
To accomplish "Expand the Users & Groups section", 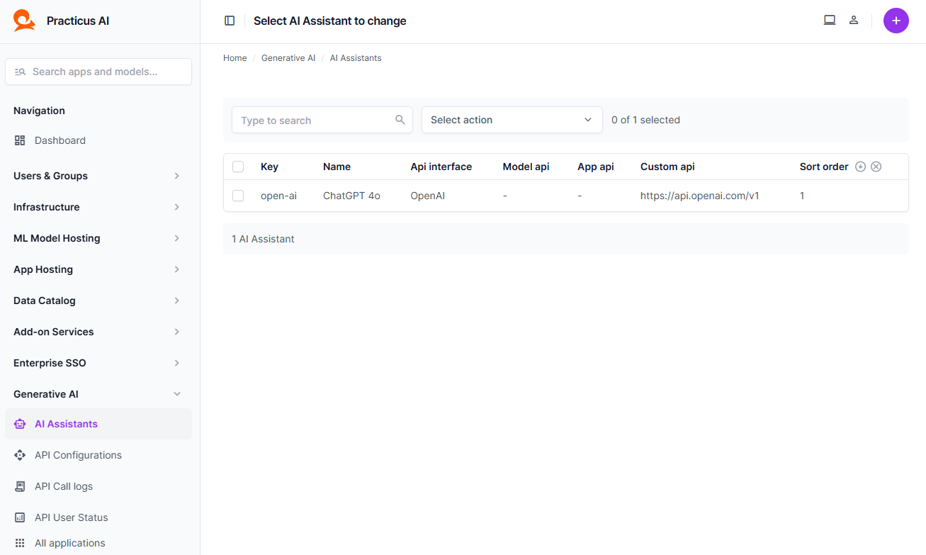I will [x=98, y=176].
